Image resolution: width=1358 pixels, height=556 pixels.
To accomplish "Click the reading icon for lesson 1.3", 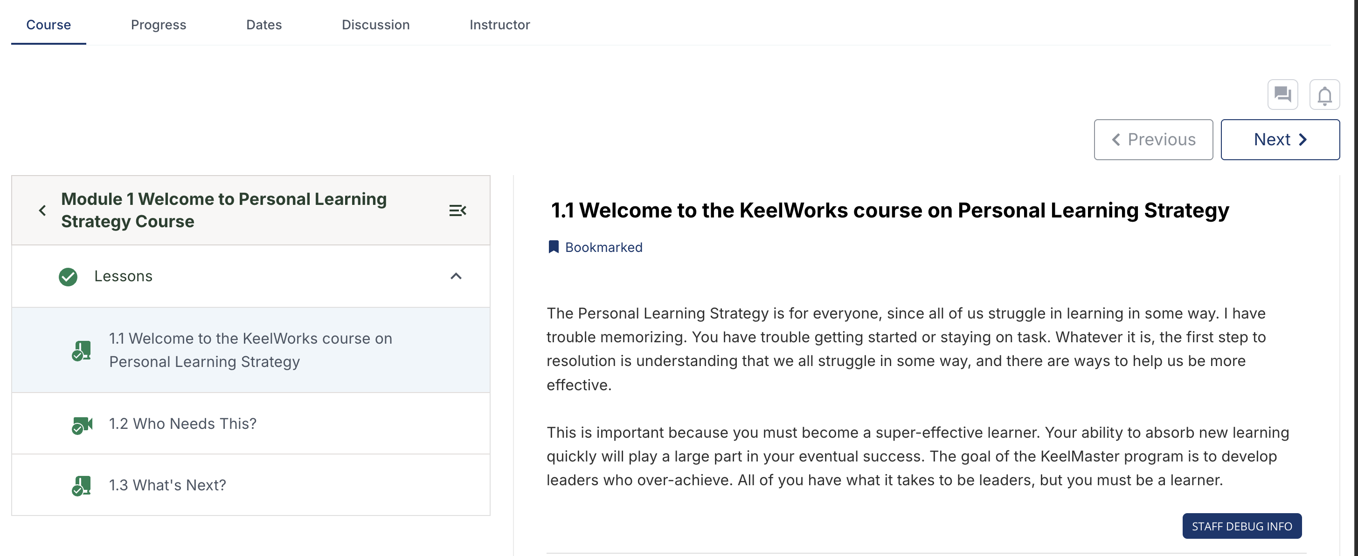I will pos(82,485).
